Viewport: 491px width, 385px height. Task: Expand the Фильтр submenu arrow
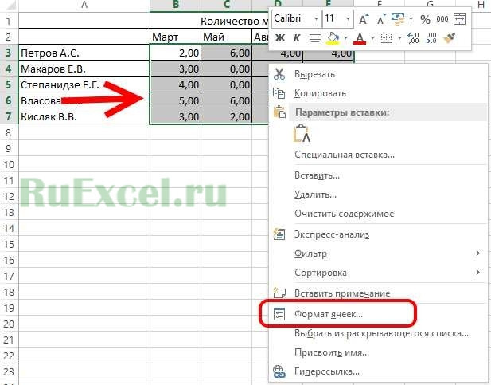pos(477,253)
